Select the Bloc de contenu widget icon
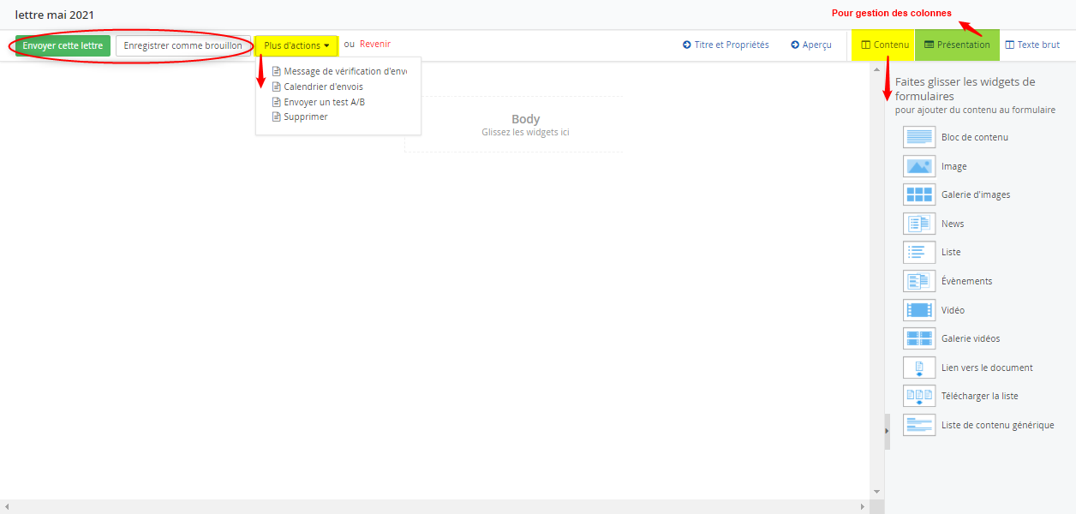 [919, 137]
